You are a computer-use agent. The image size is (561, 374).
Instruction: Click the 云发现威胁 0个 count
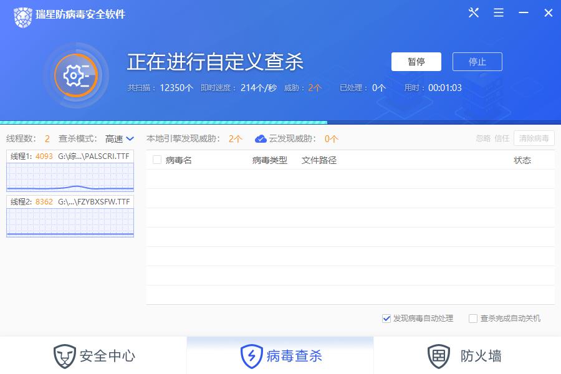[332, 139]
